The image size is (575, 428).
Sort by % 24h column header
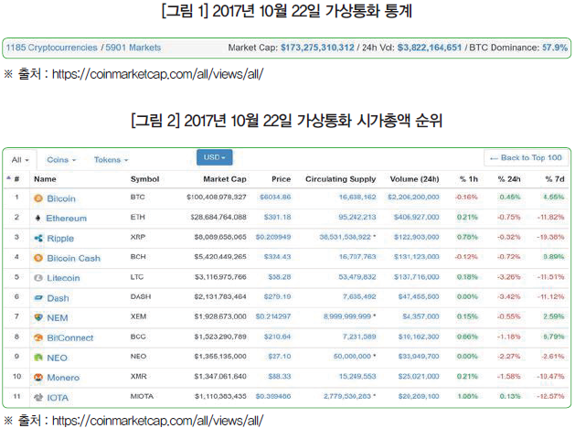tap(509, 179)
